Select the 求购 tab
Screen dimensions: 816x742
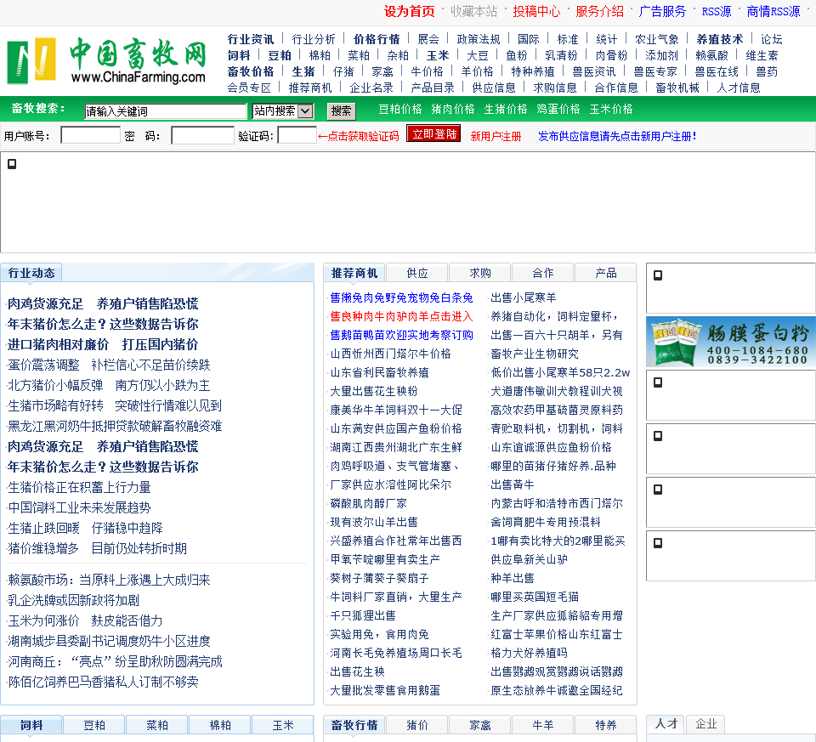480,273
